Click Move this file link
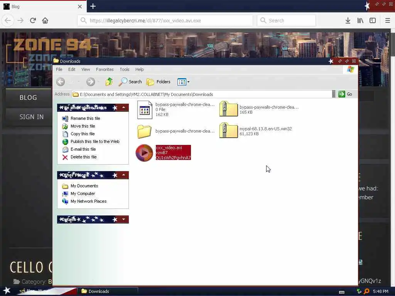Screen dimensions: 395x296 click(83, 126)
